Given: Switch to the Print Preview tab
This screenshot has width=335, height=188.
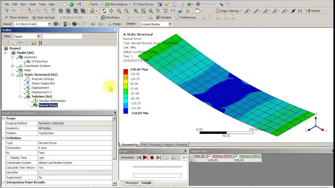Looking at the screenshot, I should [151, 145].
